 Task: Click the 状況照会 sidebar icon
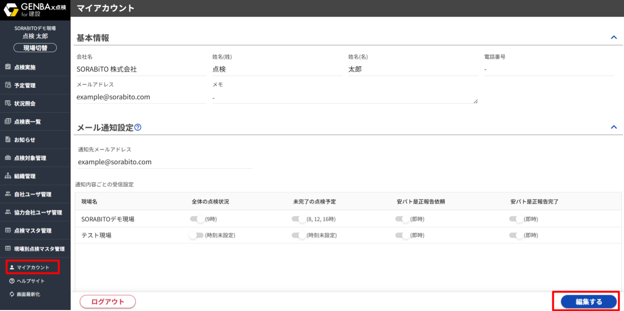8,103
